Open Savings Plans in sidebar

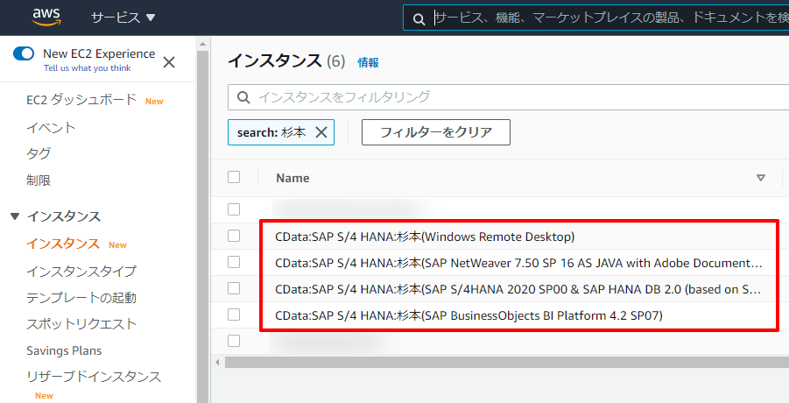(64, 350)
